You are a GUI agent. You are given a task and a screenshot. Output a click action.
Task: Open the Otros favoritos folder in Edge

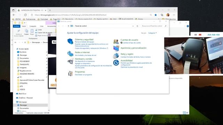[x=169, y=19]
